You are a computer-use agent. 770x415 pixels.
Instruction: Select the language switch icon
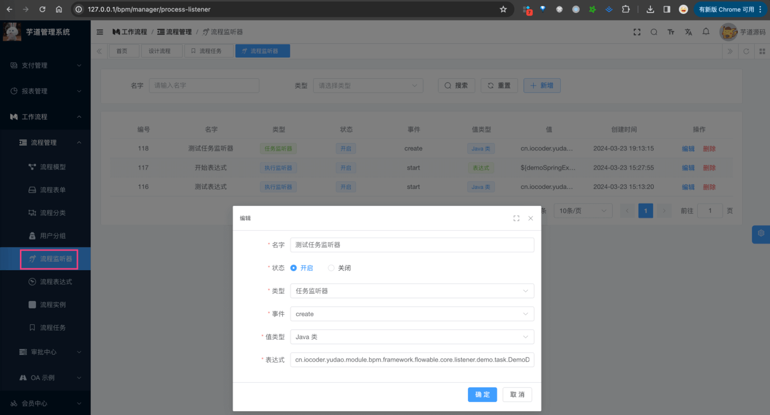click(688, 32)
